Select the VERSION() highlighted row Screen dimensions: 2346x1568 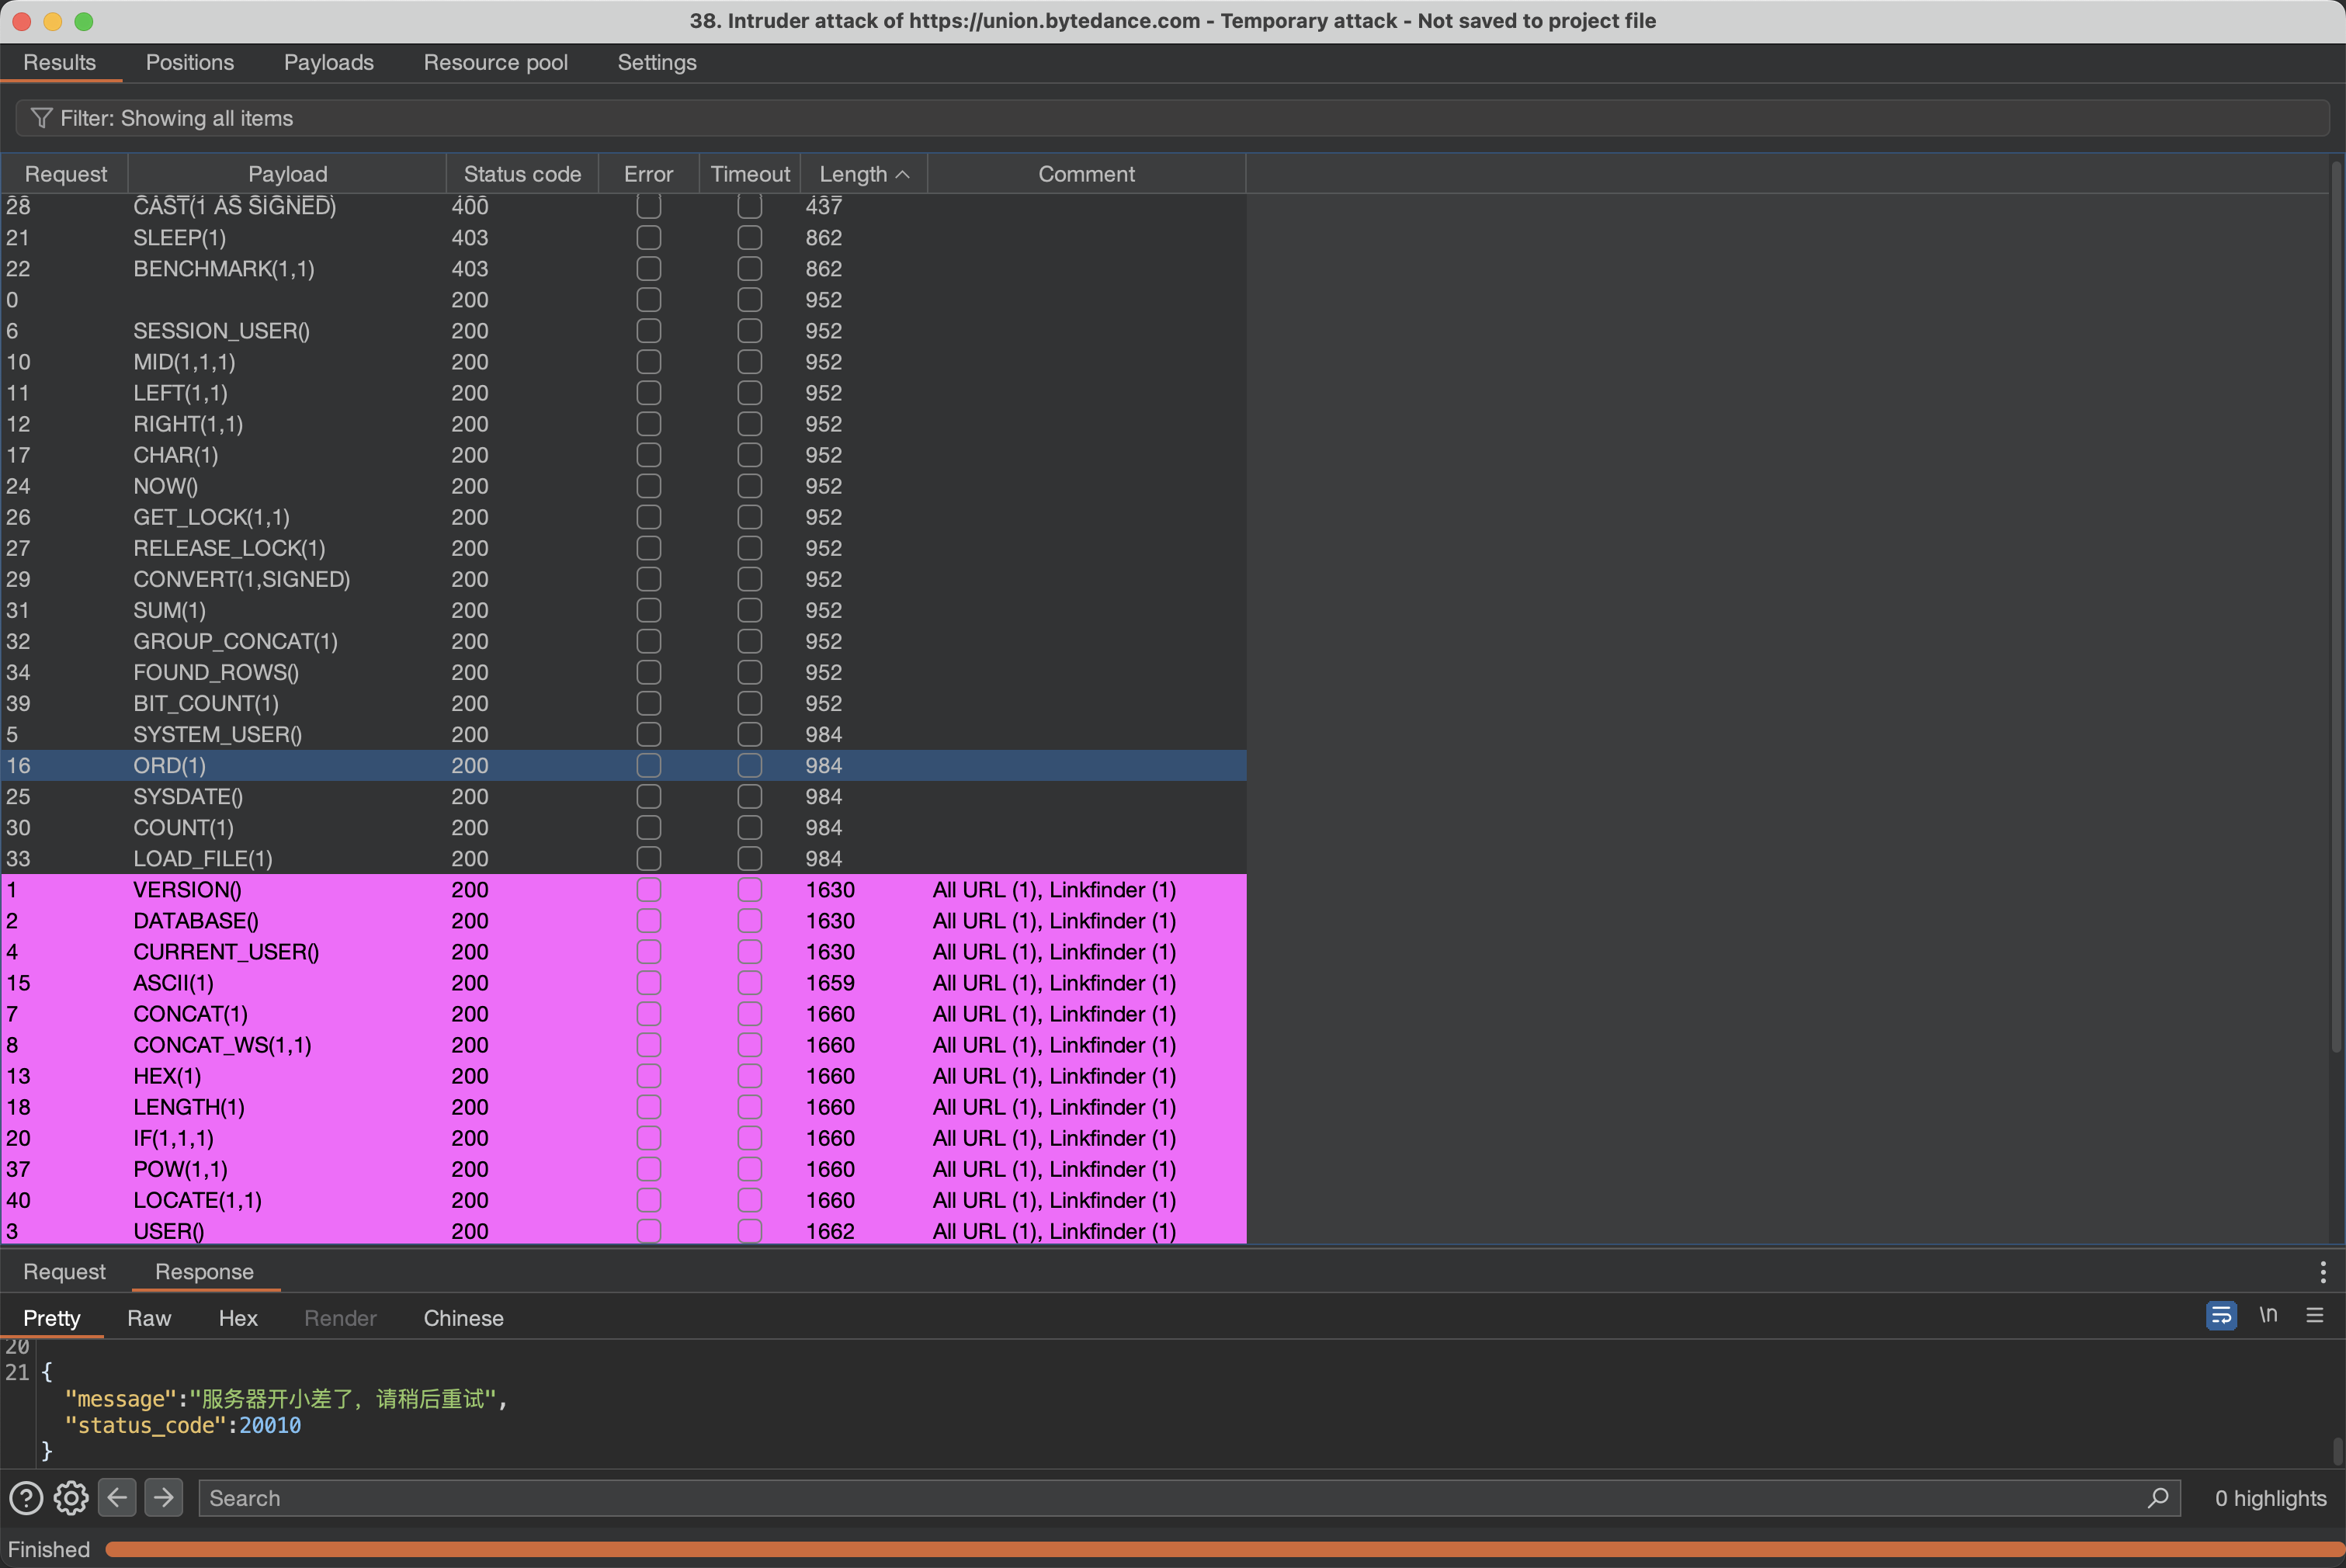(x=623, y=890)
